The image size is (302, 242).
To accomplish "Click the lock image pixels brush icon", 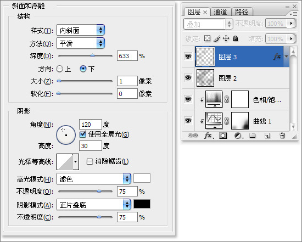I will click(217, 38).
